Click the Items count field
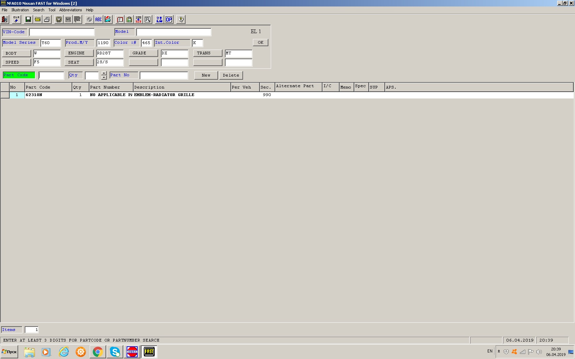Image resolution: width=575 pixels, height=359 pixels. click(x=32, y=330)
